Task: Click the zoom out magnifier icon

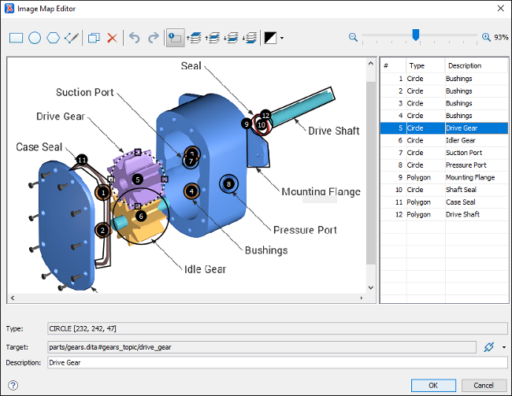Action: point(353,37)
